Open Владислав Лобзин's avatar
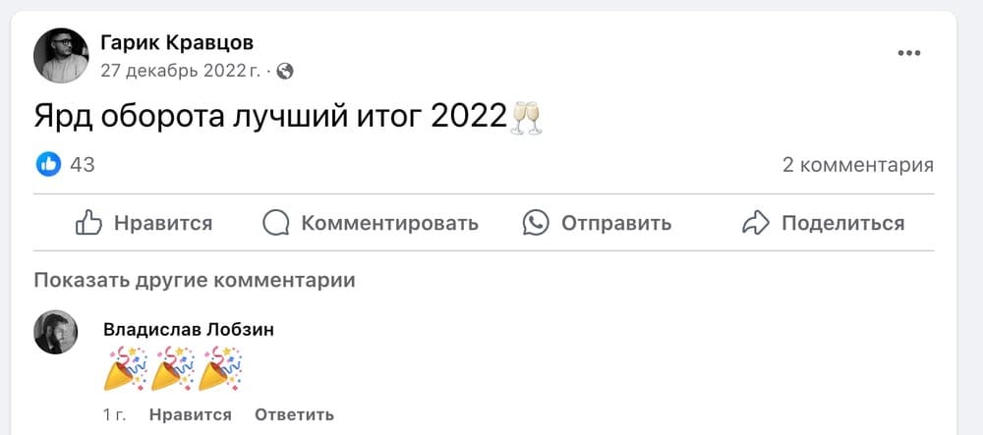Image resolution: width=983 pixels, height=435 pixels. [x=56, y=332]
